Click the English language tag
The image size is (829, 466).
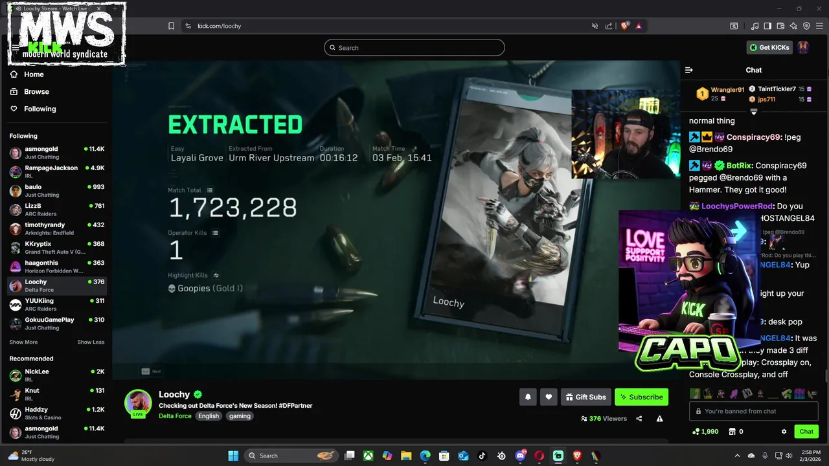pyautogui.click(x=209, y=416)
